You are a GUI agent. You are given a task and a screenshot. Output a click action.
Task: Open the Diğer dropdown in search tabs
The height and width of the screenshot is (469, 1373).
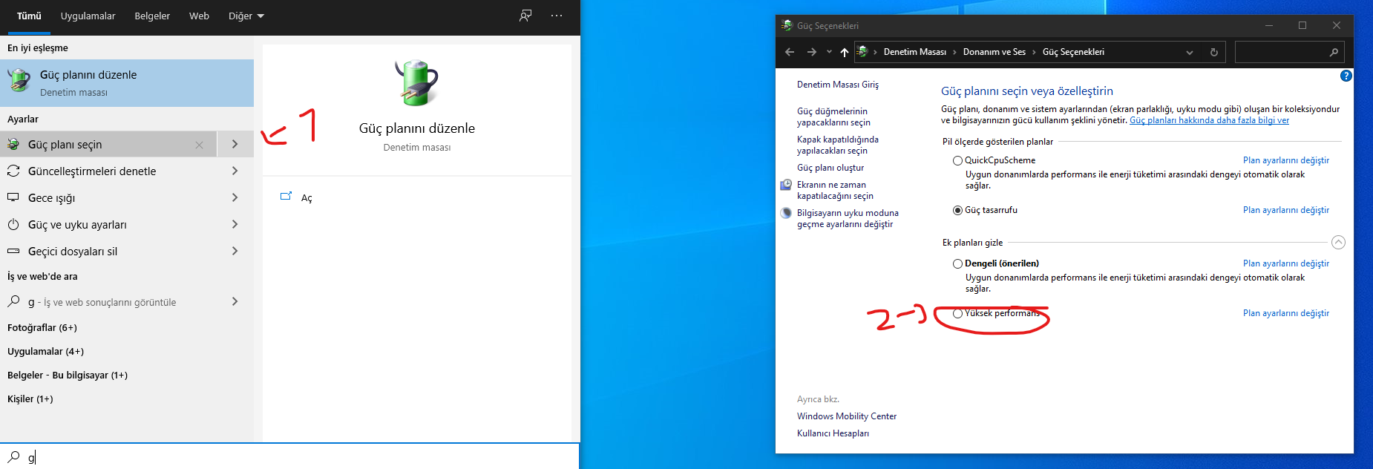pyautogui.click(x=246, y=16)
